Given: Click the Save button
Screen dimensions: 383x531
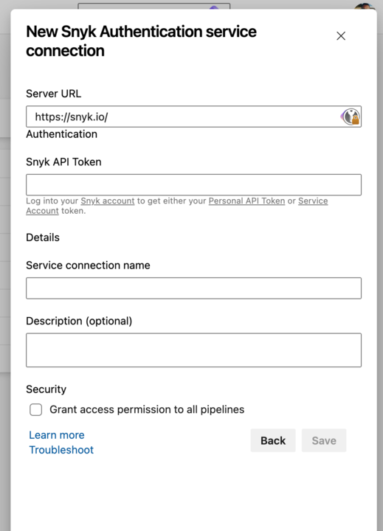Looking at the screenshot, I should [x=324, y=440].
